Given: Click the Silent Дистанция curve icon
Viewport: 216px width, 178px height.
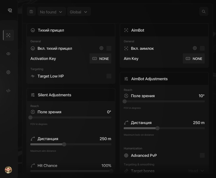Looking at the screenshot, I should 33,139.
